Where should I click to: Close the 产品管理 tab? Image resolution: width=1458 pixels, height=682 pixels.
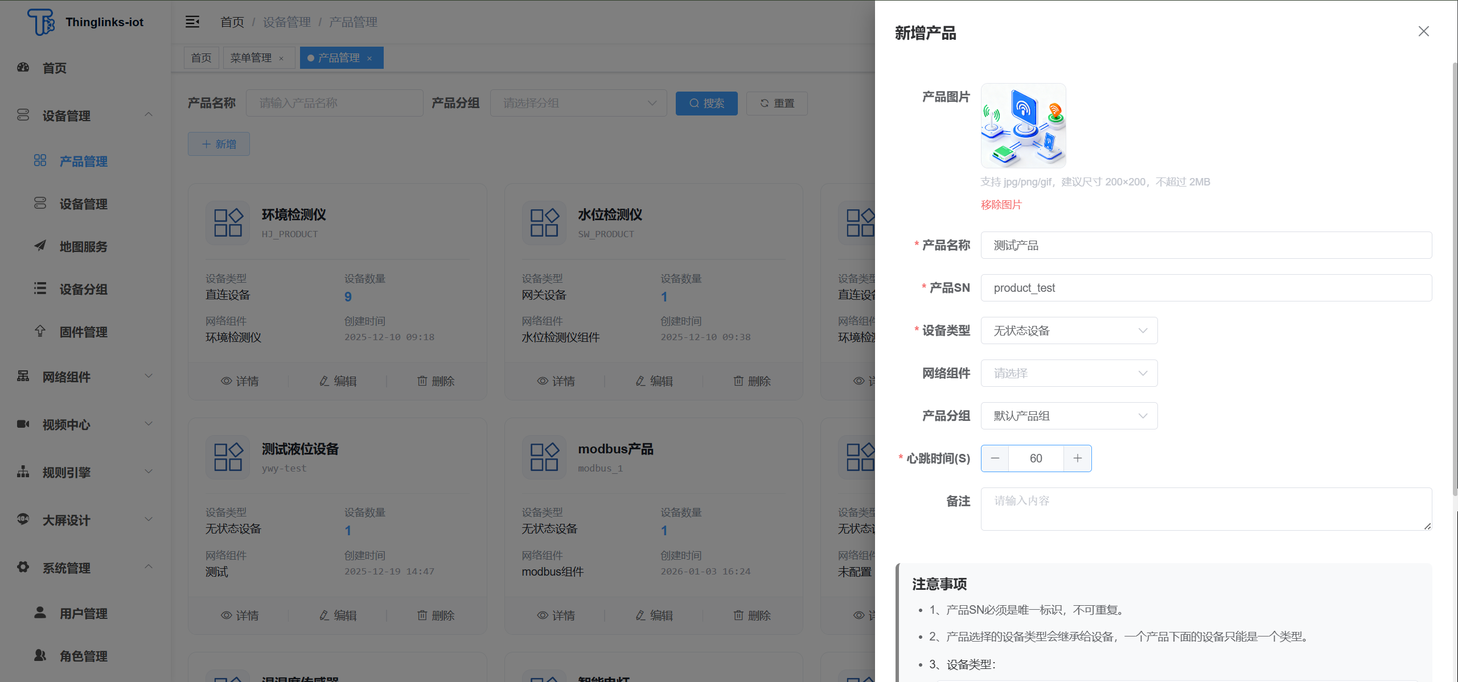click(x=369, y=59)
